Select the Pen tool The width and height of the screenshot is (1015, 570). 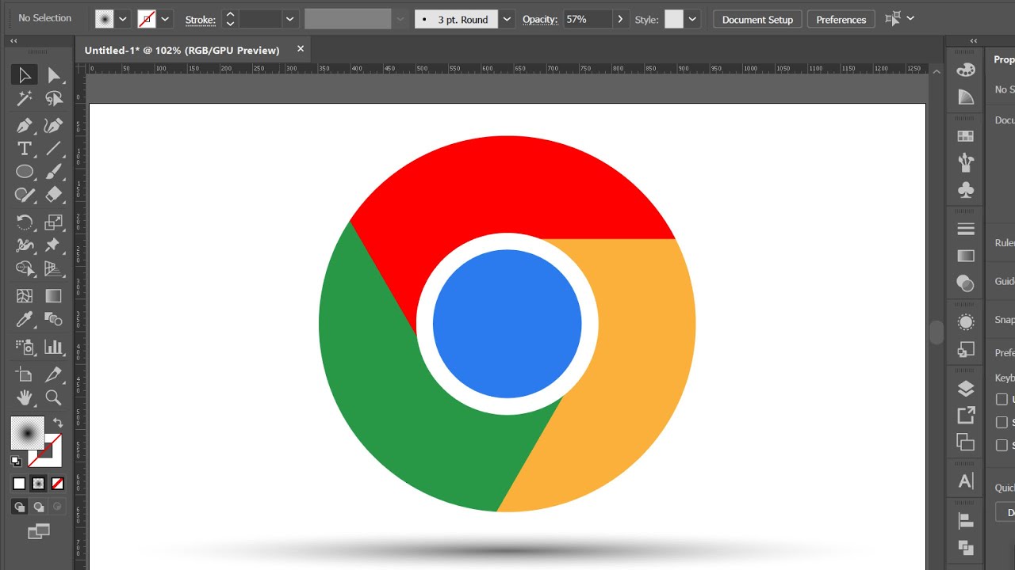point(25,125)
